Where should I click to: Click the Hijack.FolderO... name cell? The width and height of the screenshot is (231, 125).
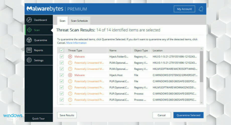[119, 56]
